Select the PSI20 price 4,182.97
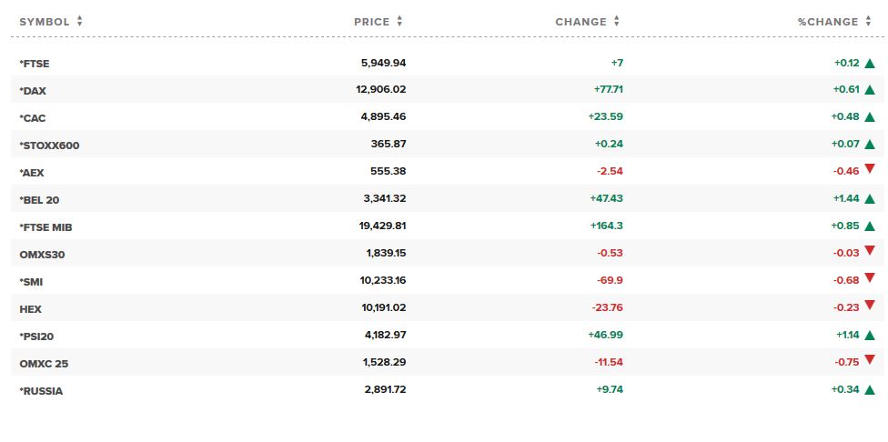Screen dimensions: 888x442 point(385,335)
